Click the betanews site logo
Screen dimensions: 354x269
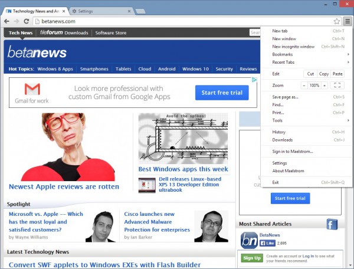pos(37,52)
